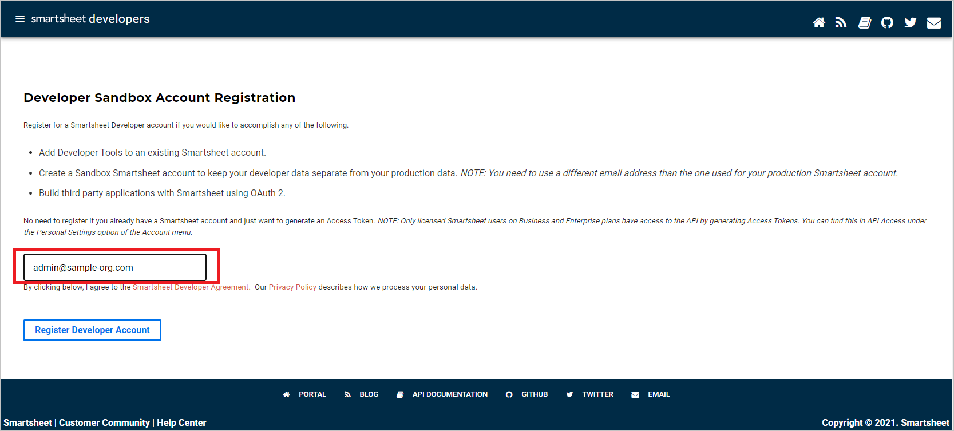
Task: Visit GITHUB from footer navigation
Action: (x=527, y=394)
